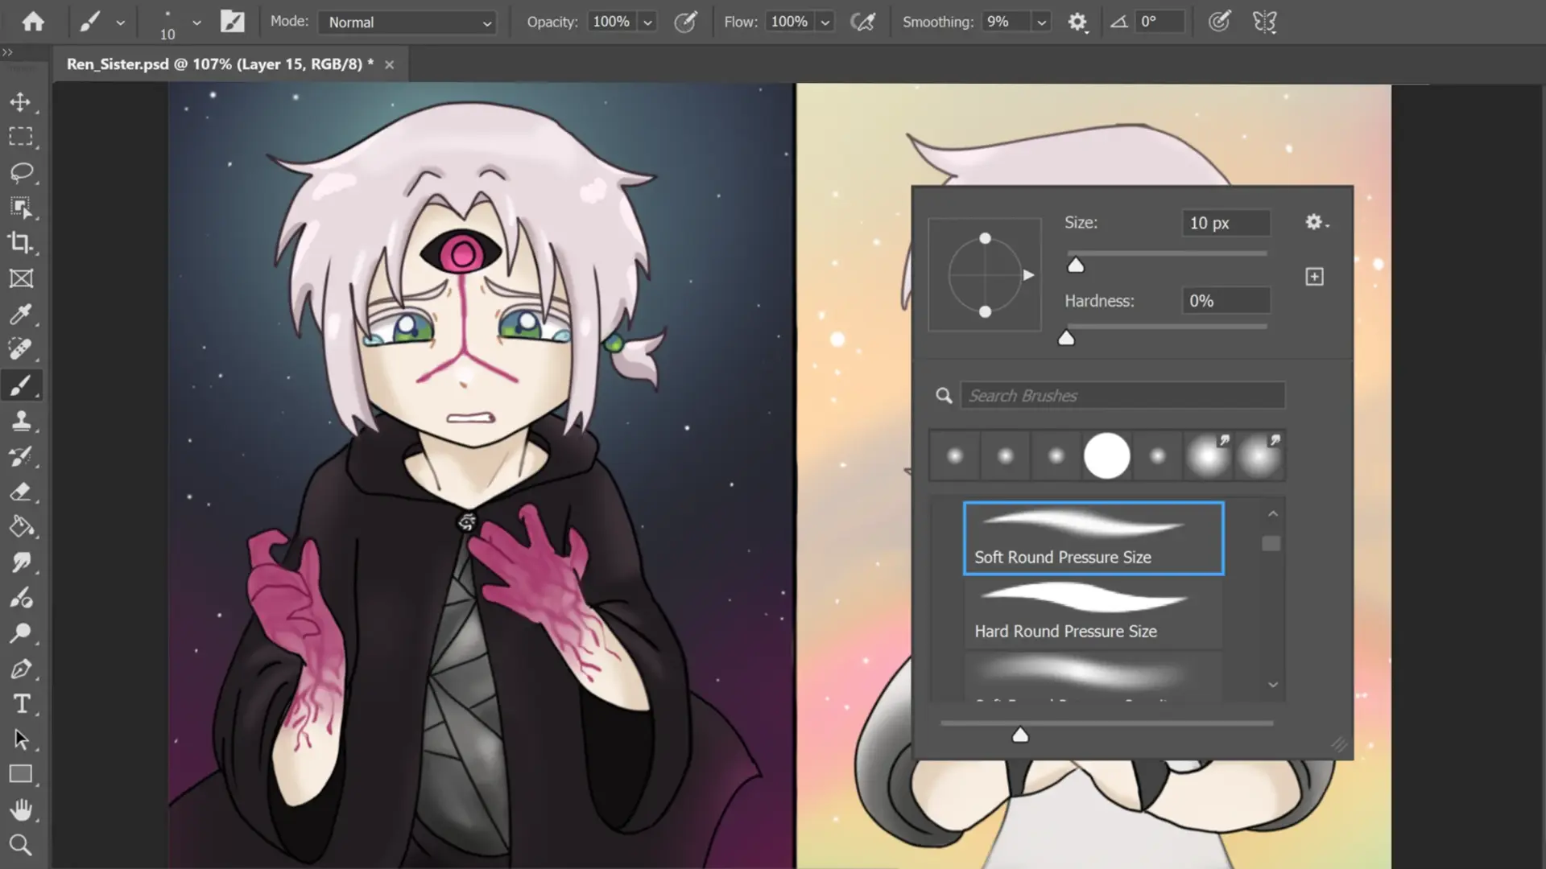
Task: Open the Flow slider dropdown
Action: tap(825, 23)
